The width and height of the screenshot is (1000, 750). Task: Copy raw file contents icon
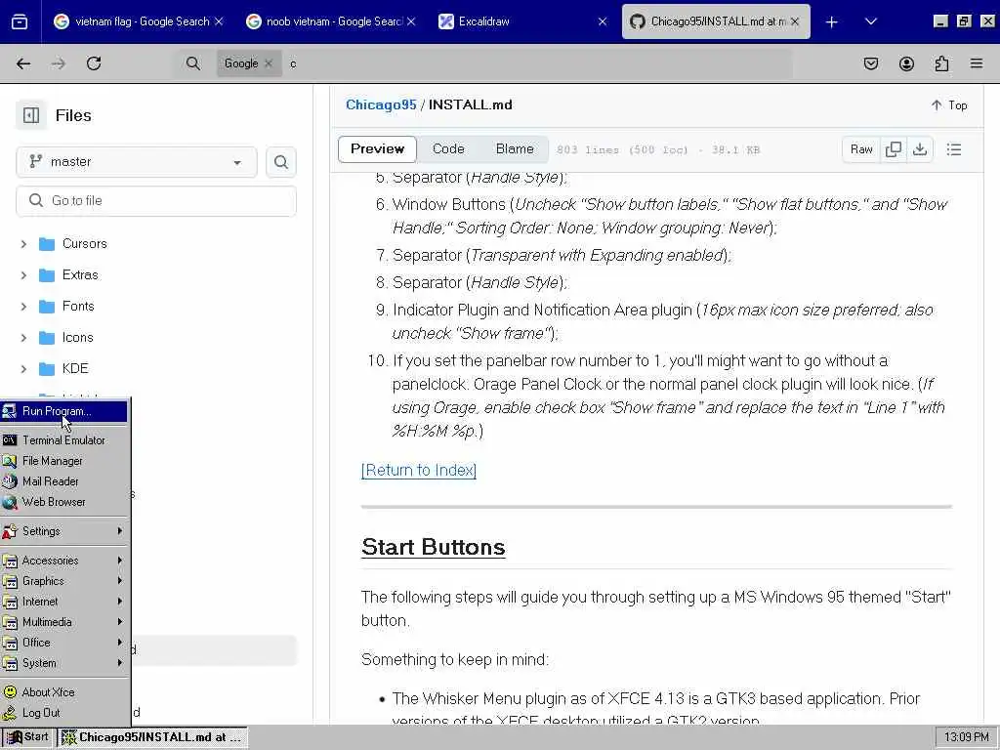(x=894, y=149)
